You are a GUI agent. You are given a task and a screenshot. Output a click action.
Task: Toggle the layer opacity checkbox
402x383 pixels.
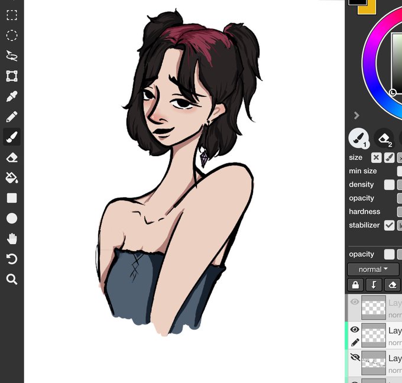click(389, 254)
